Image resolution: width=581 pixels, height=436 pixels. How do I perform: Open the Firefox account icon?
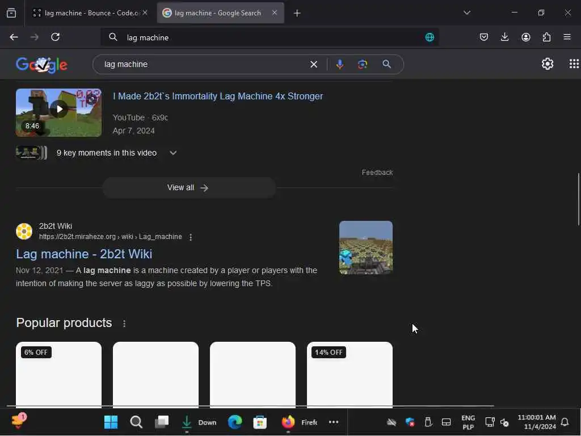pyautogui.click(x=526, y=37)
